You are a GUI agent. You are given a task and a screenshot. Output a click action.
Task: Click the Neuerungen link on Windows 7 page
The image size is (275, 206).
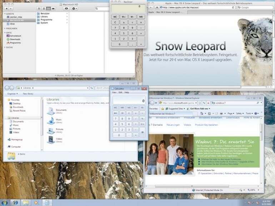(x=173, y=125)
